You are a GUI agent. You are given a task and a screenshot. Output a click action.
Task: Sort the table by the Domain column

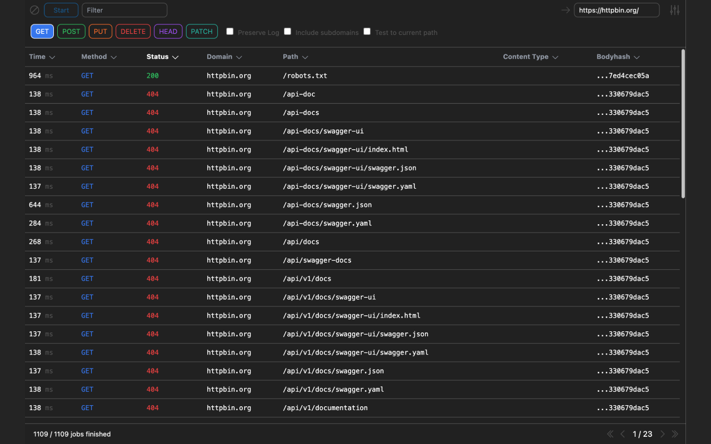pos(224,57)
